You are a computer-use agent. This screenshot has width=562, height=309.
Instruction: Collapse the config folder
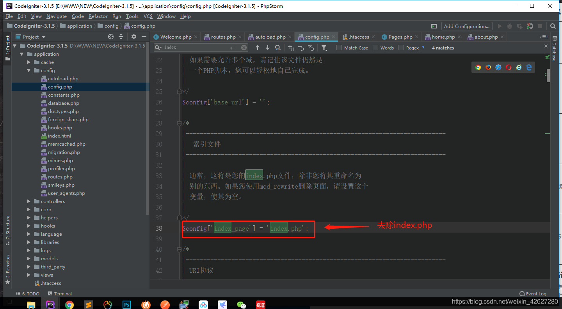(28, 71)
